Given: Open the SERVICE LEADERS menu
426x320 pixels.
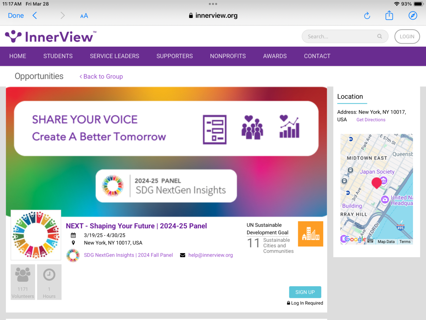Looking at the screenshot, I should (x=114, y=56).
